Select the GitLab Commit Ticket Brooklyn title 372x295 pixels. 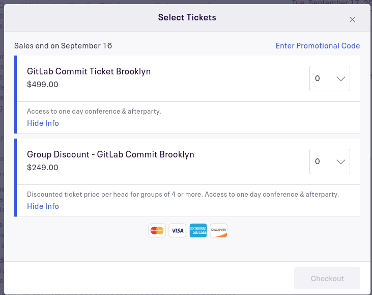[x=89, y=71]
